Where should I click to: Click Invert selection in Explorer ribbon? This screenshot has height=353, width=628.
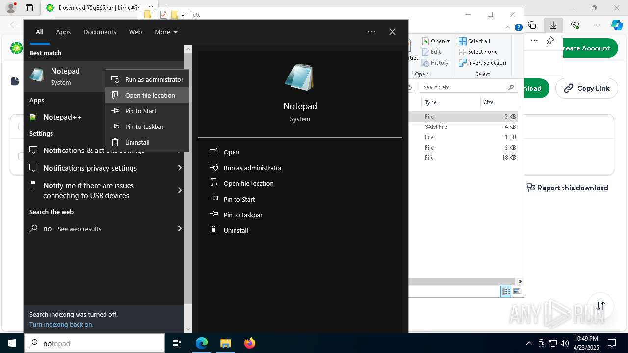point(482,63)
